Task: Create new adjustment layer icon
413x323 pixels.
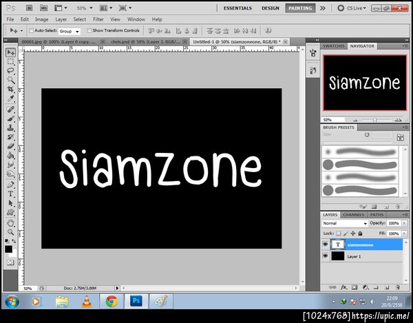Action: click(366, 287)
